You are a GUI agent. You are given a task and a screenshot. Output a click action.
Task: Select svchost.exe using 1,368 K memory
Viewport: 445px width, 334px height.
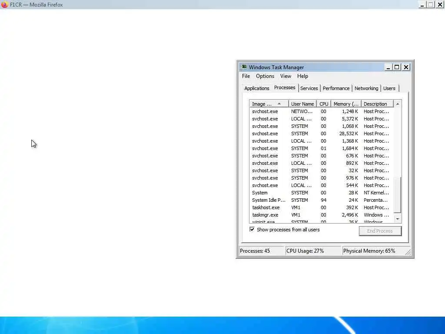click(x=322, y=141)
